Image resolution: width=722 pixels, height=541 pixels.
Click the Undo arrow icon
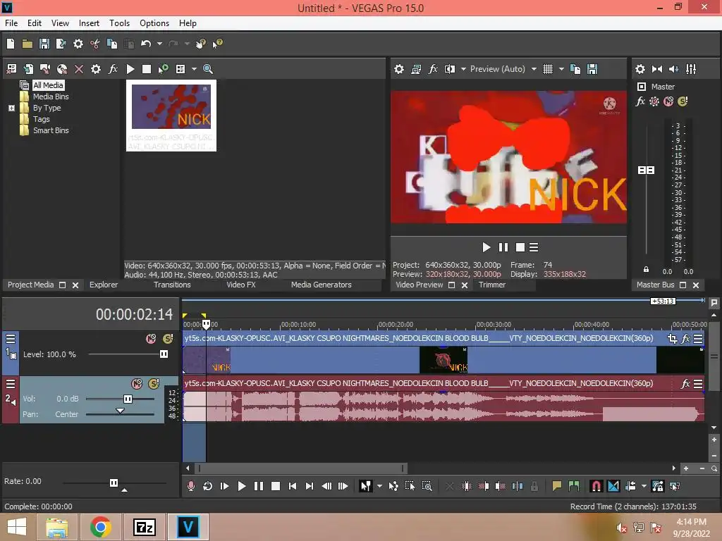pos(146,44)
